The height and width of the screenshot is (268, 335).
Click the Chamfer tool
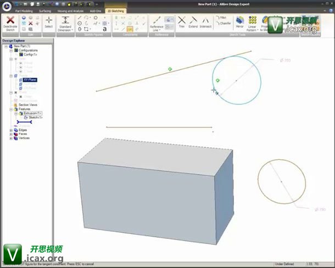(224, 23)
